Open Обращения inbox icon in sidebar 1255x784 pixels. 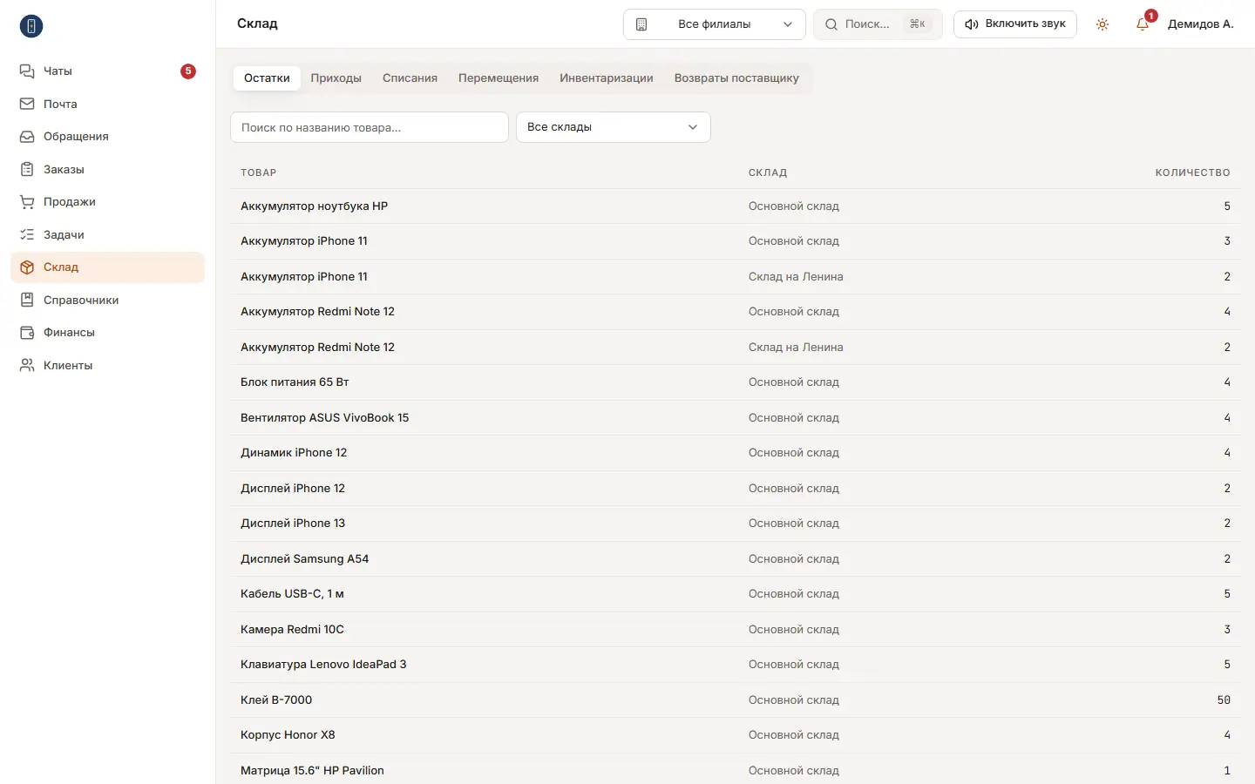tap(27, 137)
